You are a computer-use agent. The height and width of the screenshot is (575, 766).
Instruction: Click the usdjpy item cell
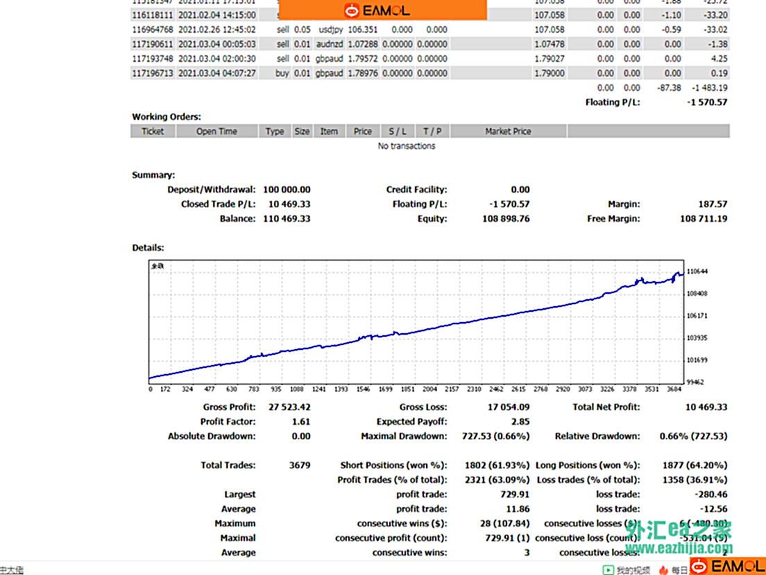pyautogui.click(x=331, y=30)
